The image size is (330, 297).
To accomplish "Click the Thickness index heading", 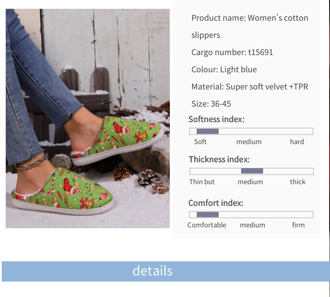I will coord(219,160).
